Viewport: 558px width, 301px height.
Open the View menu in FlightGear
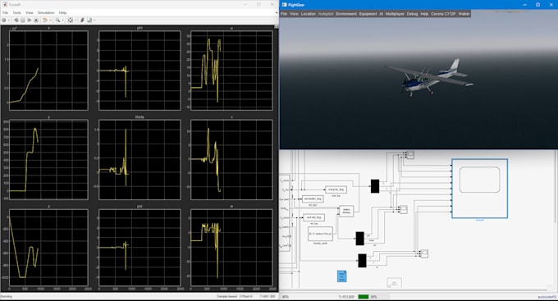coord(294,14)
